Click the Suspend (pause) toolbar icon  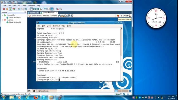(7, 9)
